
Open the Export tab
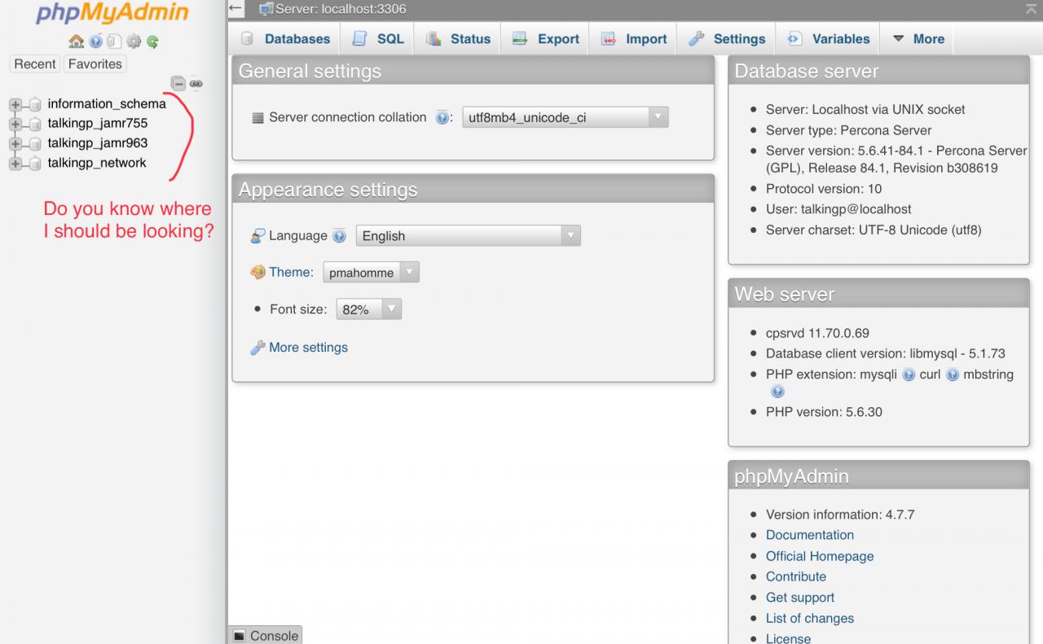point(545,39)
